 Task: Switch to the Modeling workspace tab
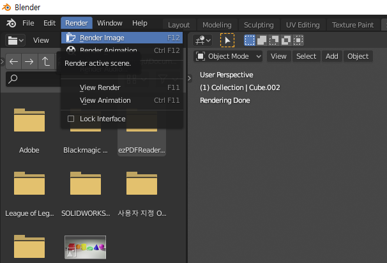tap(217, 25)
